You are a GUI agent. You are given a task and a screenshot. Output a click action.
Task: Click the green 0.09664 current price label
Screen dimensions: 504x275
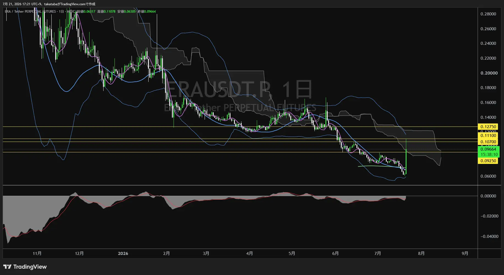(488, 149)
